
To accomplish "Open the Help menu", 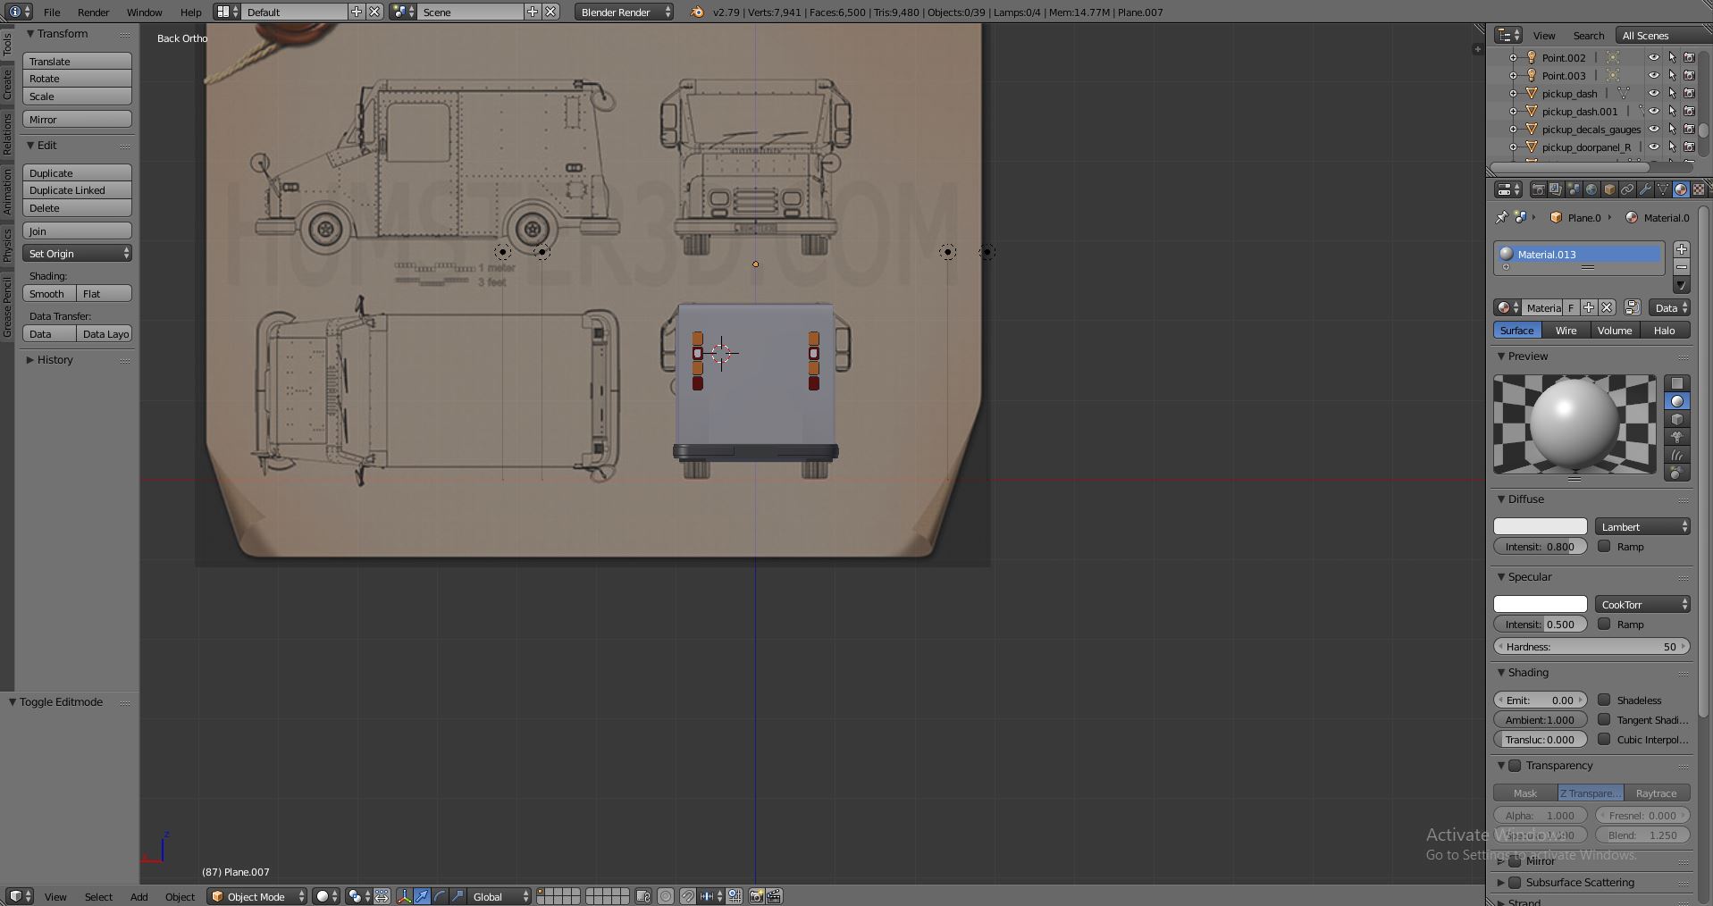I will pyautogui.click(x=190, y=12).
